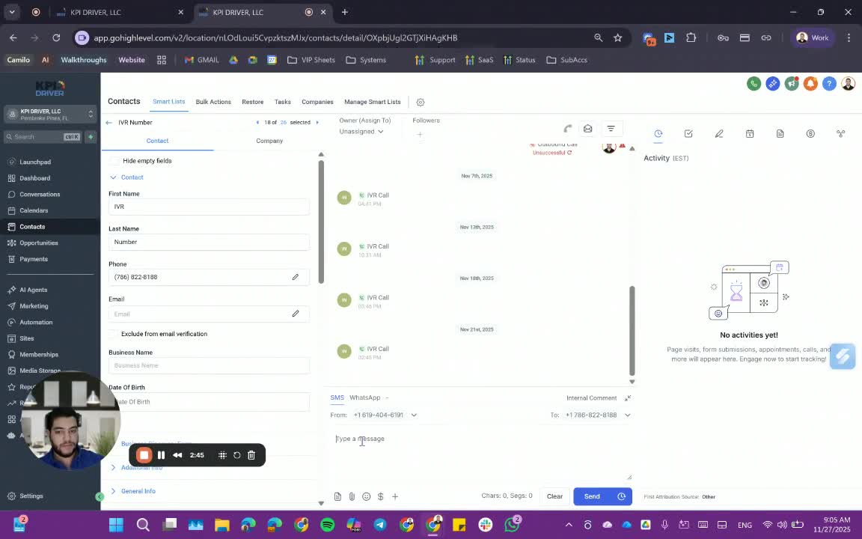The image size is (862, 539).
Task: Open the From number dropdown
Action: (x=385, y=415)
